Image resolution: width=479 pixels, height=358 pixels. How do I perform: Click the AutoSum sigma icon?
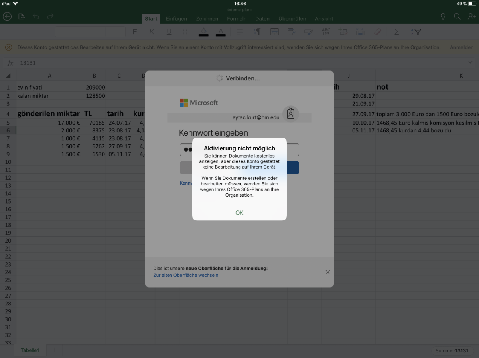point(396,32)
